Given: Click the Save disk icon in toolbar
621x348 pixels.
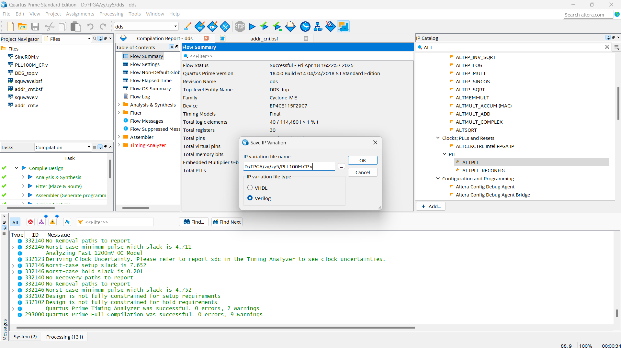Looking at the screenshot, I should [35, 27].
